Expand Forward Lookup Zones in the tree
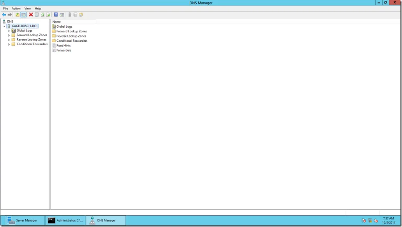 pyautogui.click(x=9, y=35)
